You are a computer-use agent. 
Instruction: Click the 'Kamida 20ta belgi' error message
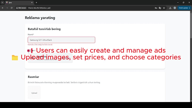40,45
